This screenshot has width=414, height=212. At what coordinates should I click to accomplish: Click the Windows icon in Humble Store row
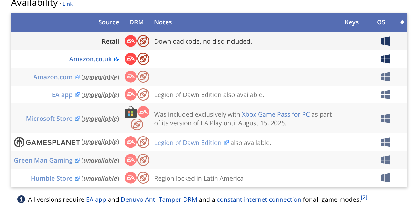385,178
